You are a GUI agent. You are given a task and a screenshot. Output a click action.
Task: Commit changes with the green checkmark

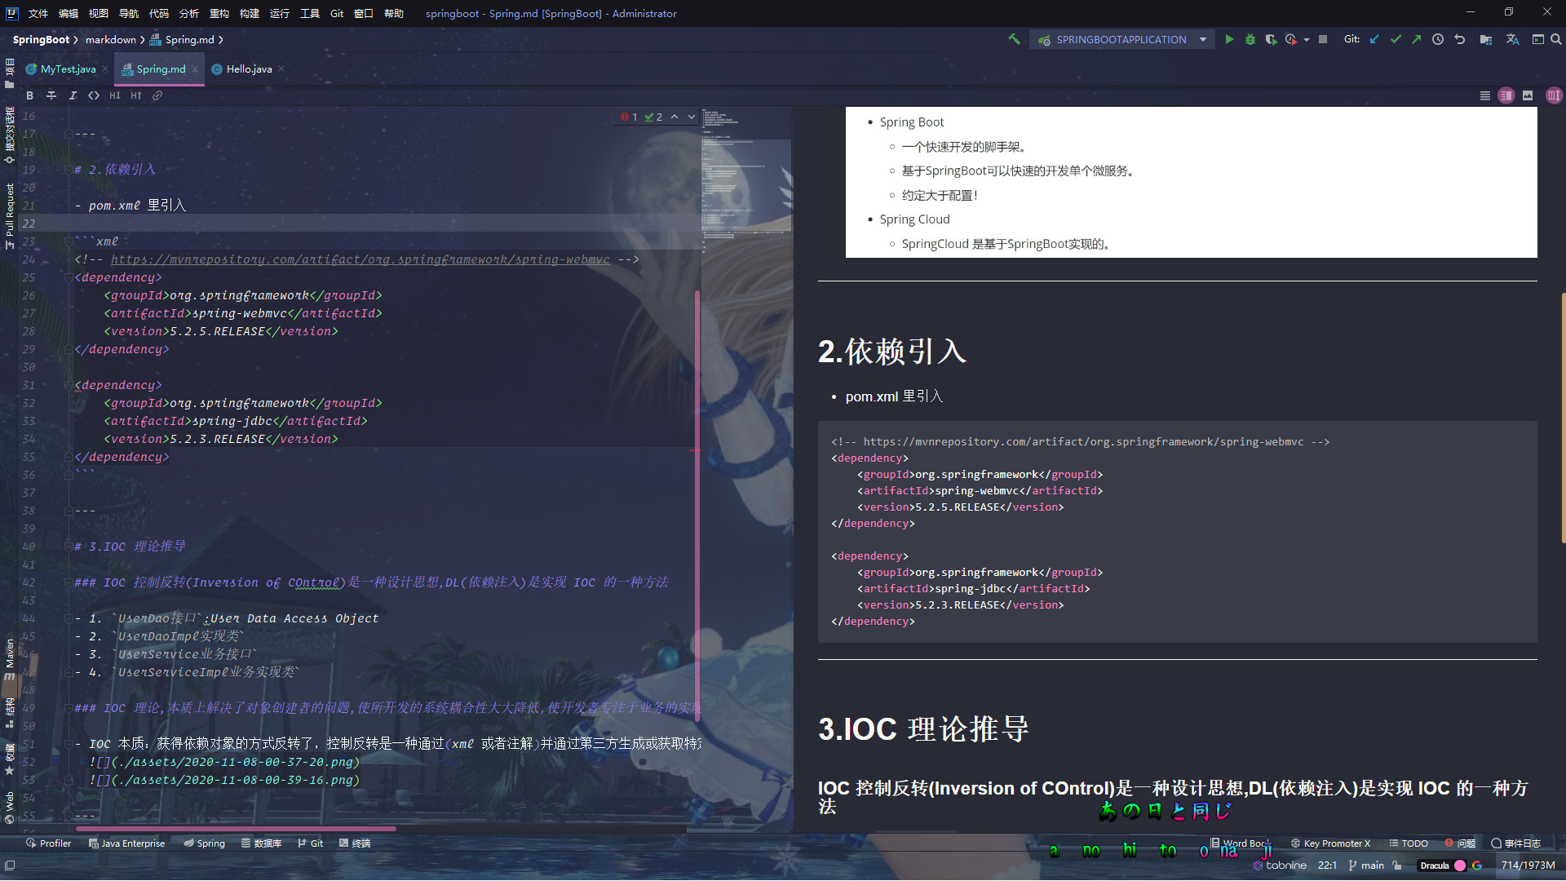[1396, 39]
